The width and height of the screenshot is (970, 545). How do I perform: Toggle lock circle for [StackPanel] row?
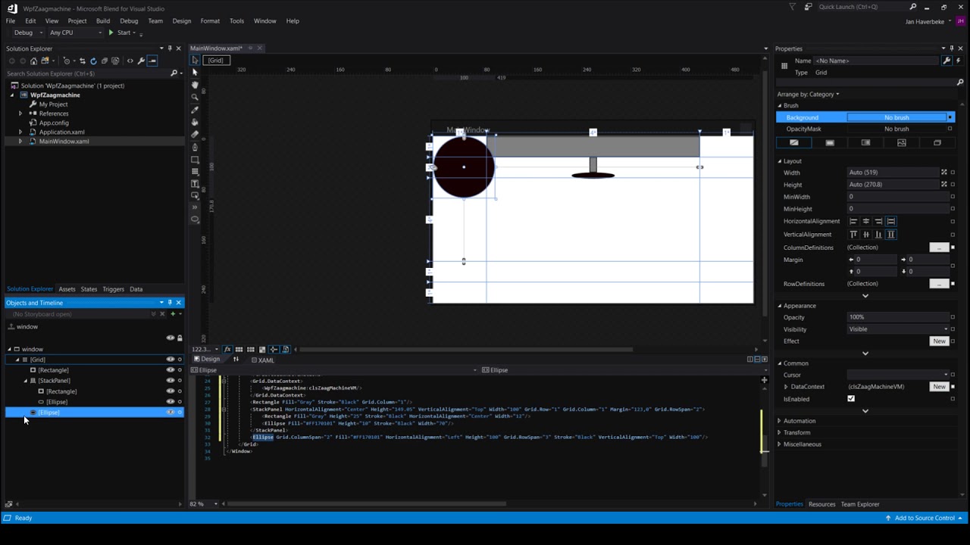(x=180, y=381)
